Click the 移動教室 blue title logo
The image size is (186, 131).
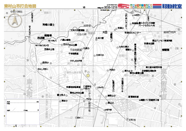tap(172, 6)
